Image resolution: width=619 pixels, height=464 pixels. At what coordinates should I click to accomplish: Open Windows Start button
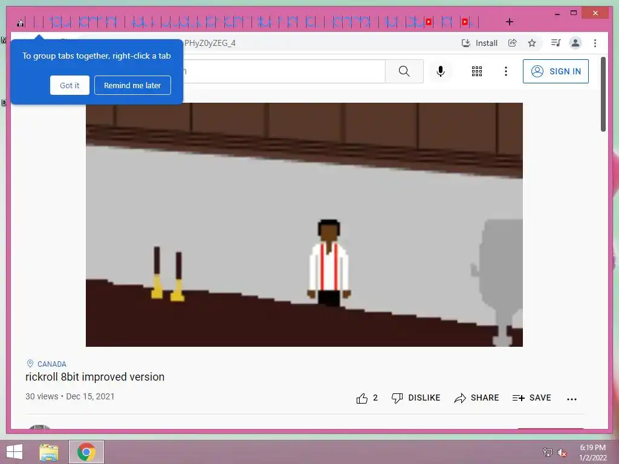[x=15, y=452]
